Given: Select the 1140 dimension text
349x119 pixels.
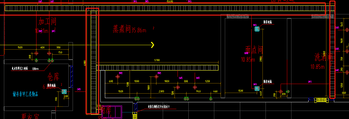Looking at the screenshot, I should click(198, 91).
